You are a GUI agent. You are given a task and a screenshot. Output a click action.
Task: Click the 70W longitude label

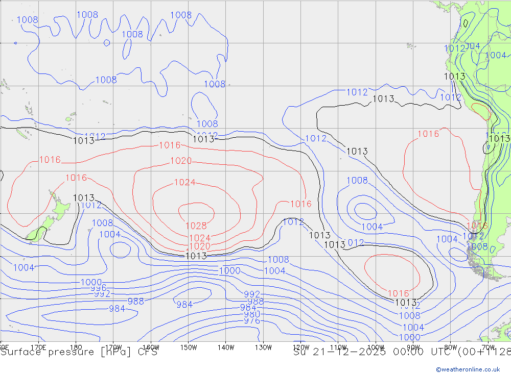[x=488, y=347]
